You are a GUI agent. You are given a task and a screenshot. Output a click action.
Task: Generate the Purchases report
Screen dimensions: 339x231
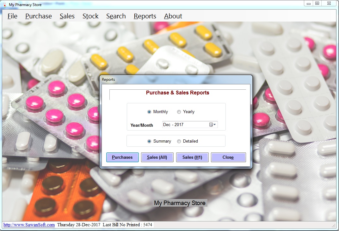[x=122, y=157]
